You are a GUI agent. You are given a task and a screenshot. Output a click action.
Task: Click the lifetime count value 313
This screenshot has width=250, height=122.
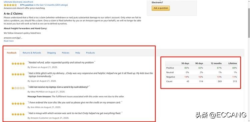click(235, 81)
